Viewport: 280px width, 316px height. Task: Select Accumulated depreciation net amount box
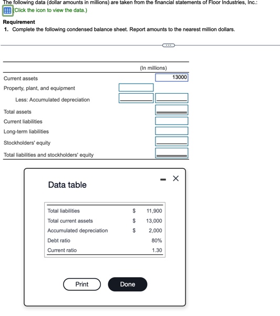tap(171, 98)
